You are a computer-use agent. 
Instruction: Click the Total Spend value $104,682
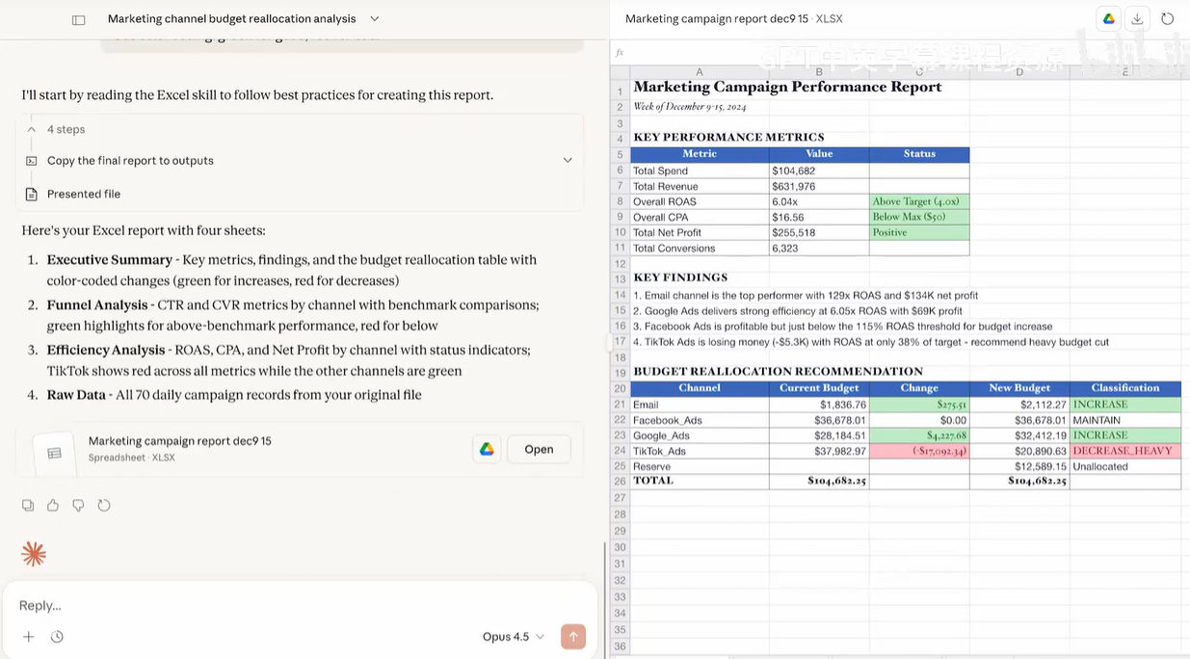coord(819,171)
